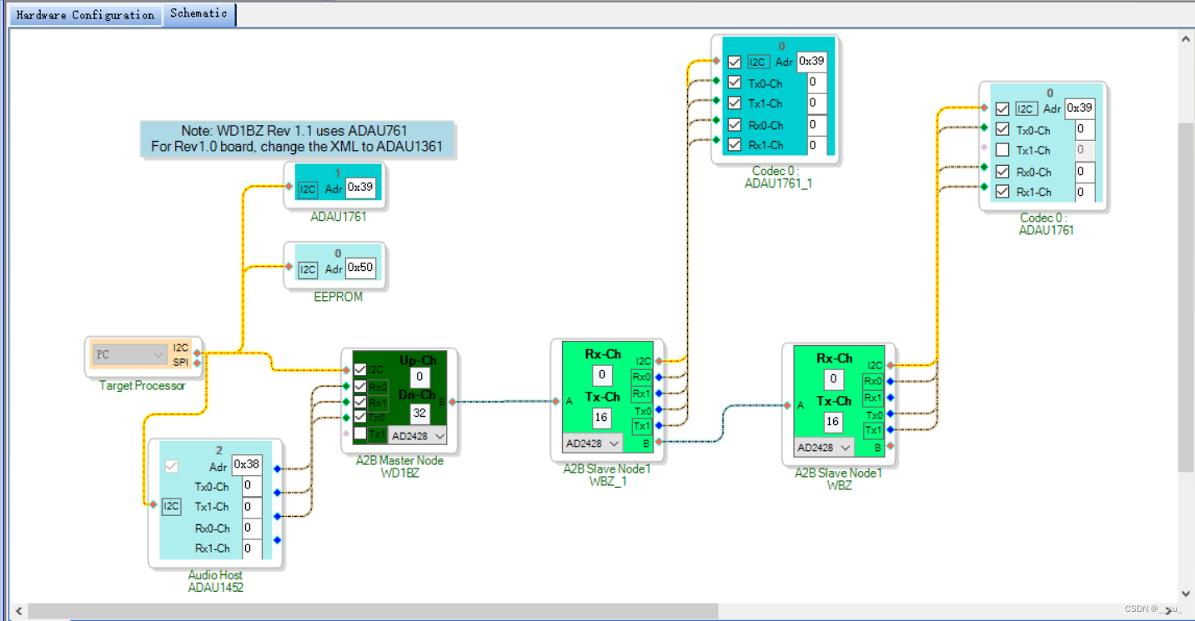Click the Adr field showing 0x38
This screenshot has height=621, width=1195.
pyautogui.click(x=246, y=464)
